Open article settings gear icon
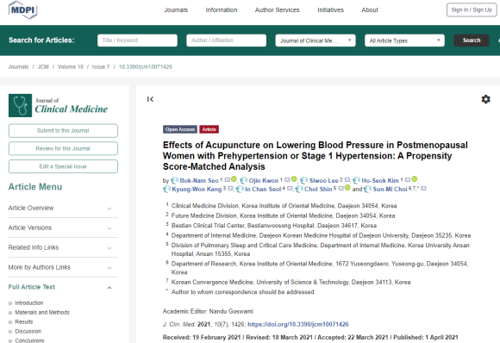 (x=485, y=99)
